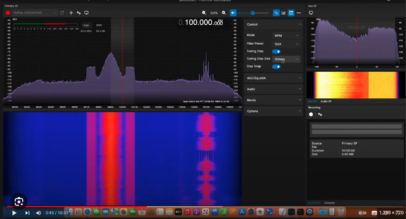Screen dimensions: 406x219
Task: Toggle the Tuning Step switch
Action: point(276,51)
